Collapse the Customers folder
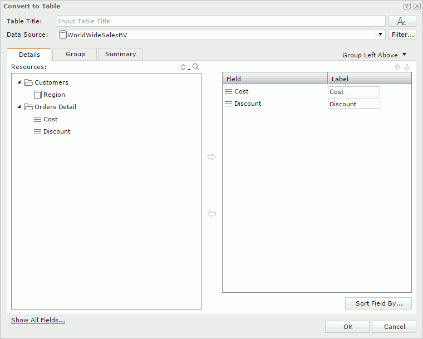423x339 pixels. pyautogui.click(x=19, y=82)
